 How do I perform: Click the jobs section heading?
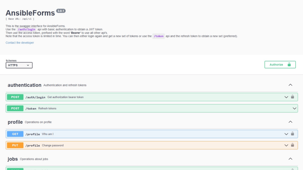pyautogui.click(x=13, y=159)
